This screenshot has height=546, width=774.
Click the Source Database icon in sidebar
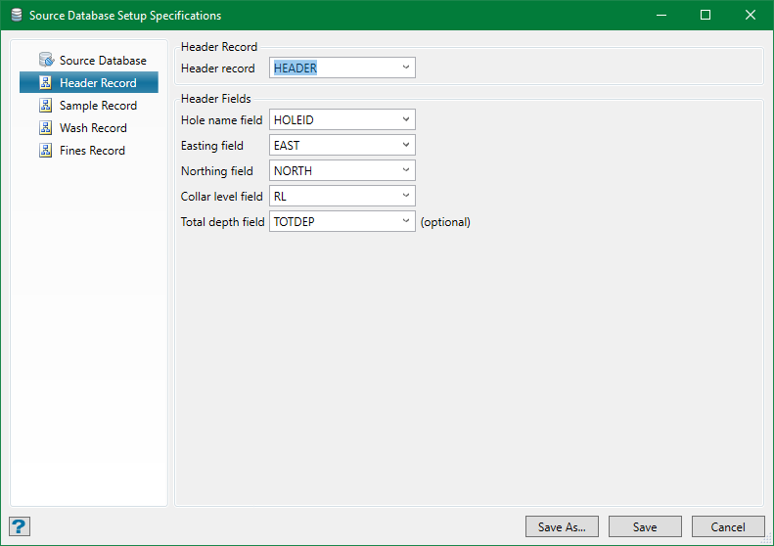click(x=46, y=61)
